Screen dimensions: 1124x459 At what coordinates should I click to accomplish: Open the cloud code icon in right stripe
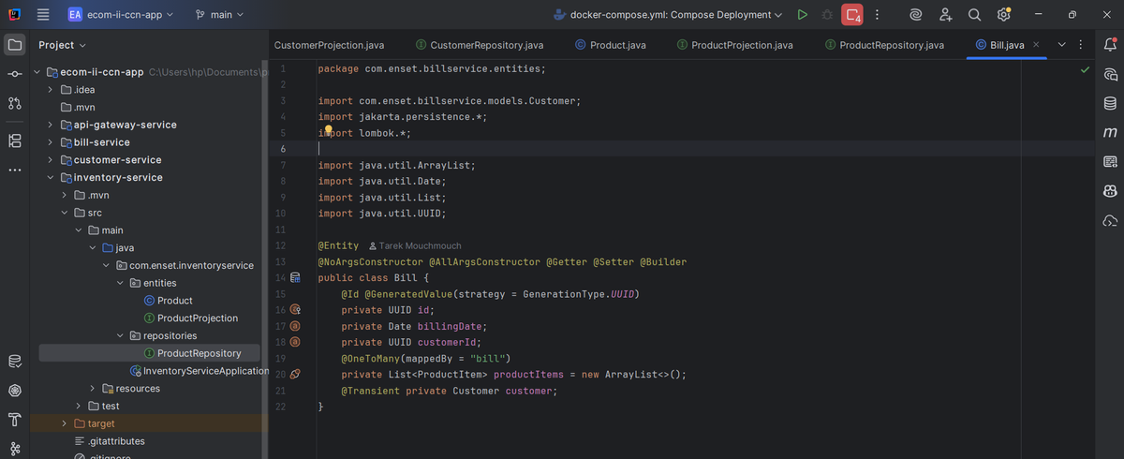pos(1110,220)
